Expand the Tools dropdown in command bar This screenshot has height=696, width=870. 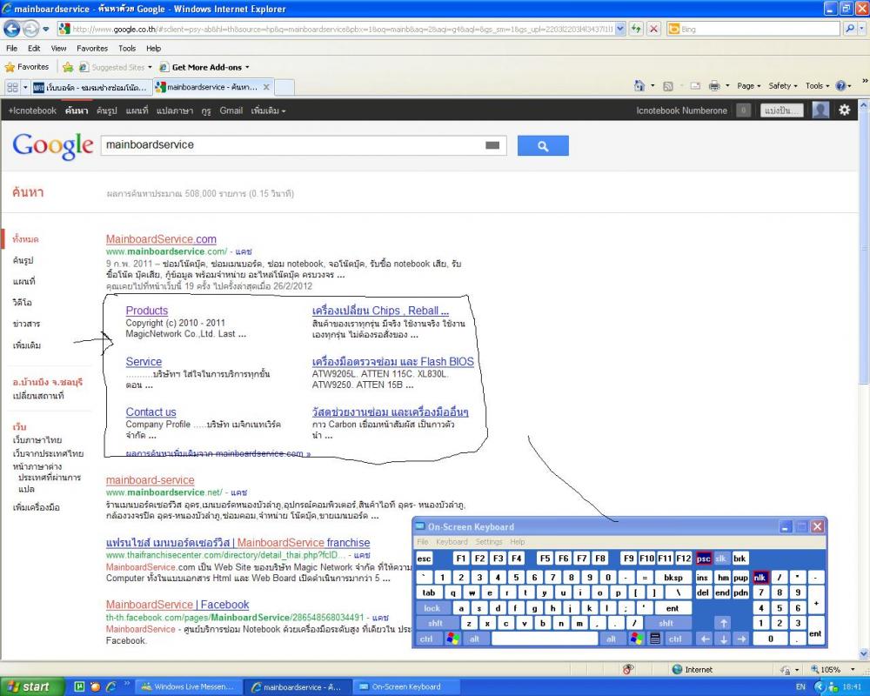(x=817, y=86)
